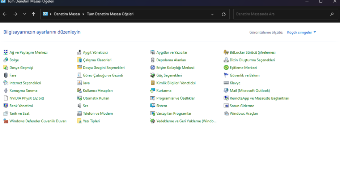Open the Küçük simgeler view dropdown
Screen dimensions: 340x184
(301, 32)
